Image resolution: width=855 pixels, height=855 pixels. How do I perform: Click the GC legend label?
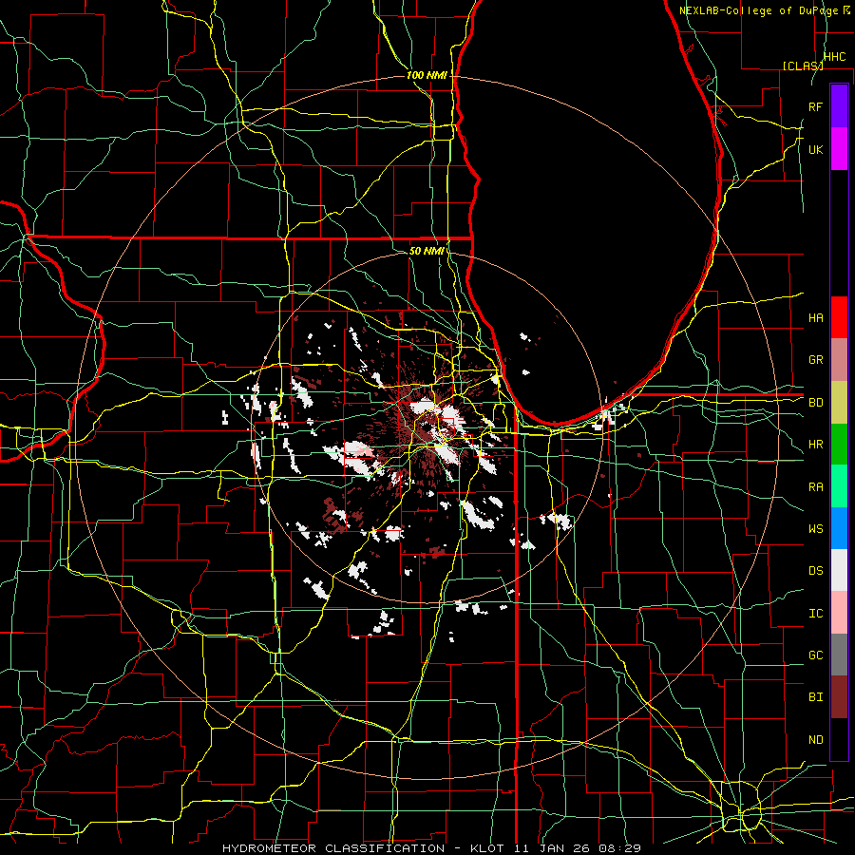pyautogui.click(x=815, y=655)
